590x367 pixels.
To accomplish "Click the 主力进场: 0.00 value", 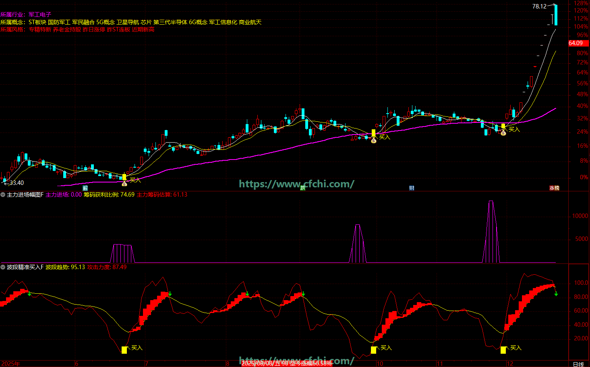I will tap(64, 195).
